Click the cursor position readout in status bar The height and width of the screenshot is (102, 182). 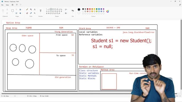pyautogui.click(x=5, y=96)
